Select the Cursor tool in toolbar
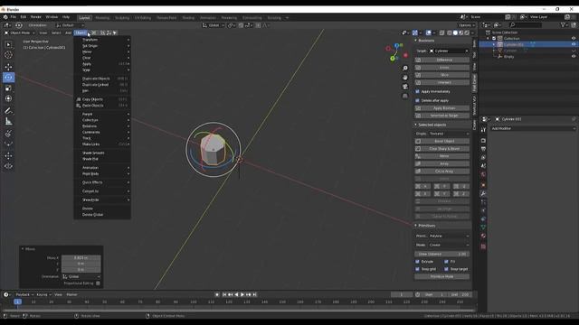Screen dimensions: 579x325 tap(8, 55)
